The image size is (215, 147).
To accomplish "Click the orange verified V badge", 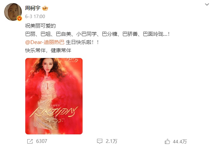I will [19, 18].
